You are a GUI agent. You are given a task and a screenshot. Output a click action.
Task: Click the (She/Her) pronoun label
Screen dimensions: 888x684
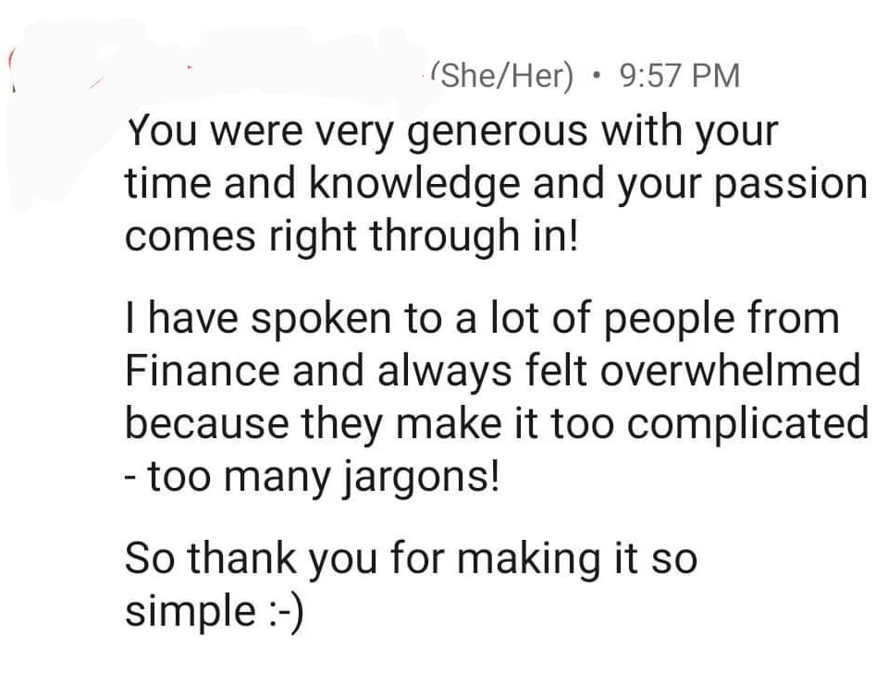click(501, 75)
